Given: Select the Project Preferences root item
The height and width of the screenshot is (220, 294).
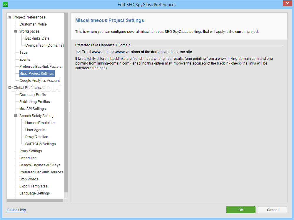Looking at the screenshot, I should pyautogui.click(x=29, y=17).
